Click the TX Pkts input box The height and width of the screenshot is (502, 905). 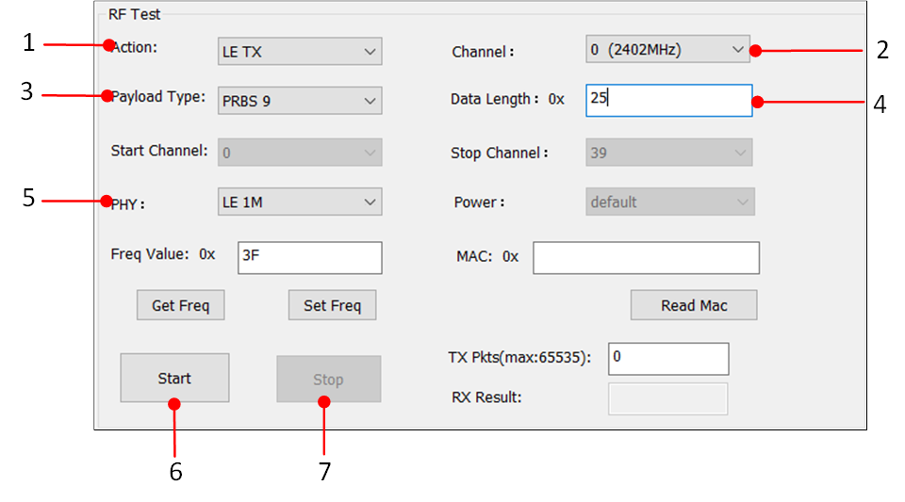click(x=668, y=358)
